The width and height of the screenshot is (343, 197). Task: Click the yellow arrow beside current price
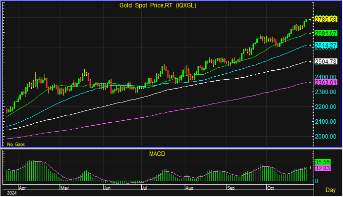point(310,20)
